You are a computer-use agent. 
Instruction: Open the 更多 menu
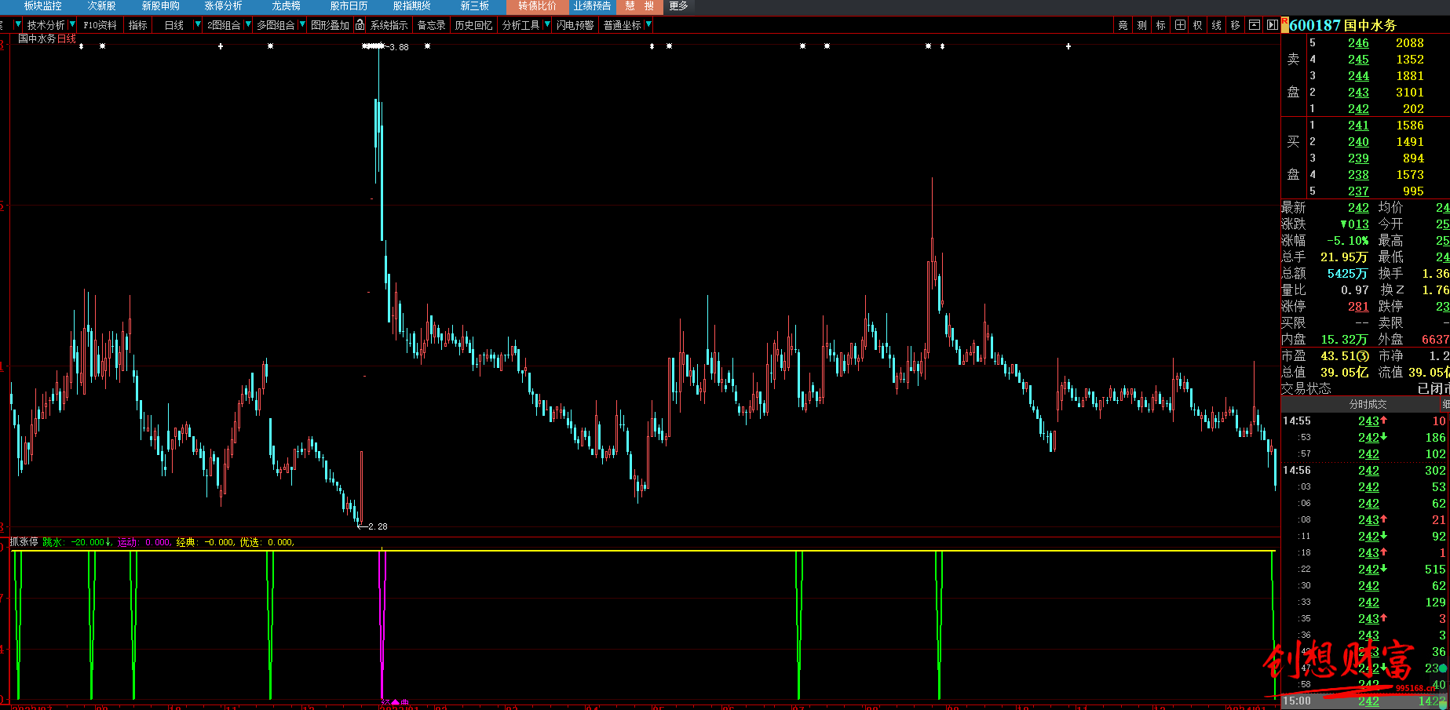[678, 6]
